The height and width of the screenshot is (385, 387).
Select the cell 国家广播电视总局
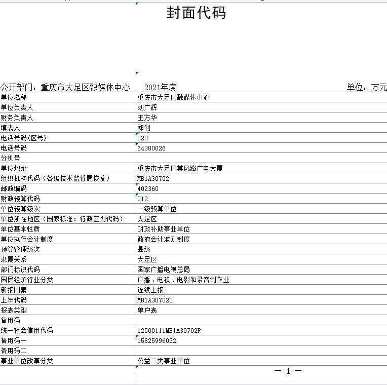click(x=261, y=269)
